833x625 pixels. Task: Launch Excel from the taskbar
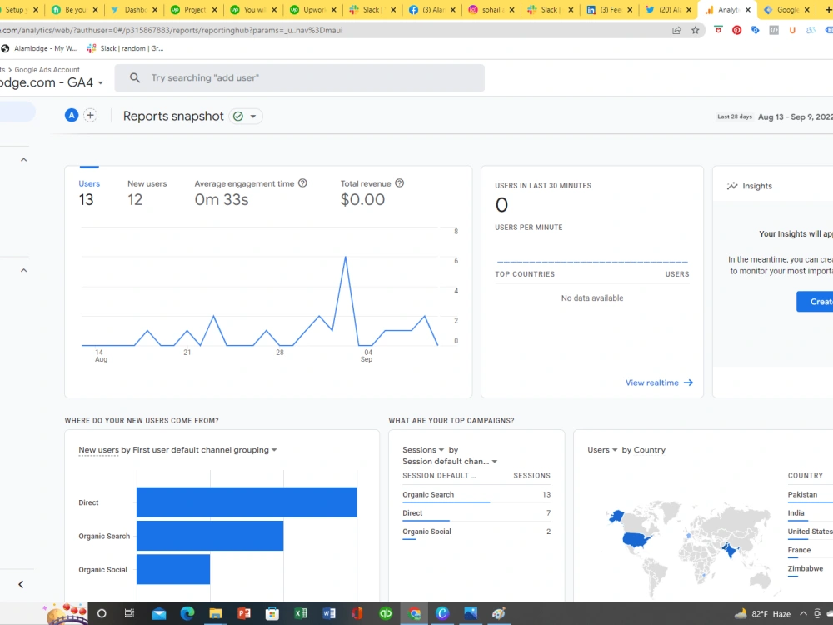pyautogui.click(x=301, y=614)
